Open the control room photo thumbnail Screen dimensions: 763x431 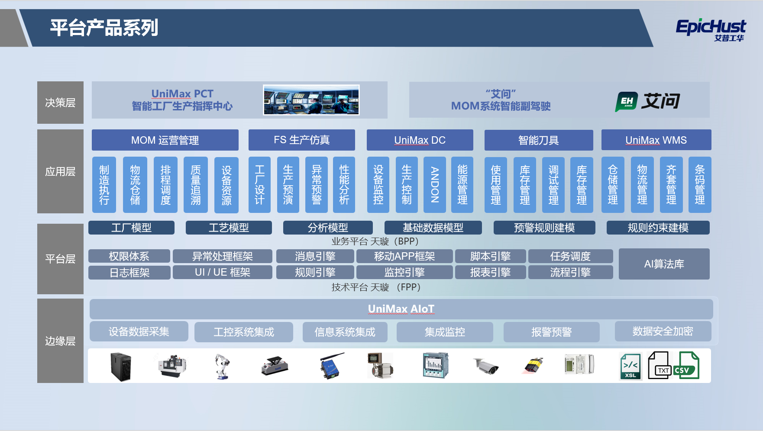coord(311,100)
